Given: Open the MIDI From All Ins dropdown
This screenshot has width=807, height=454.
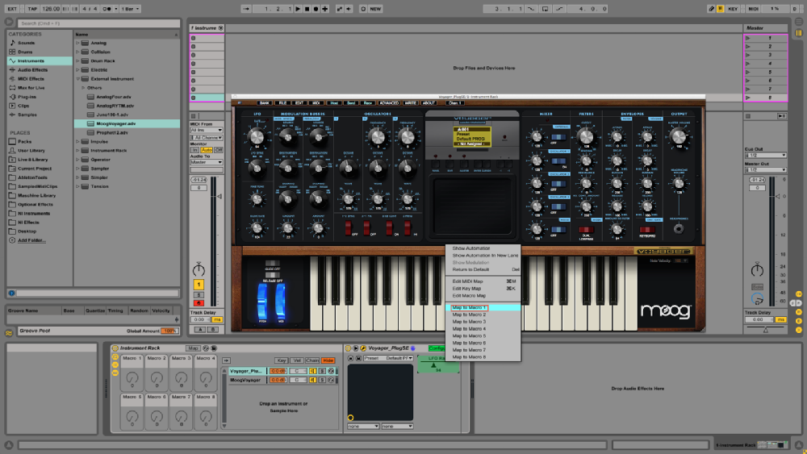Looking at the screenshot, I should pos(207,130).
